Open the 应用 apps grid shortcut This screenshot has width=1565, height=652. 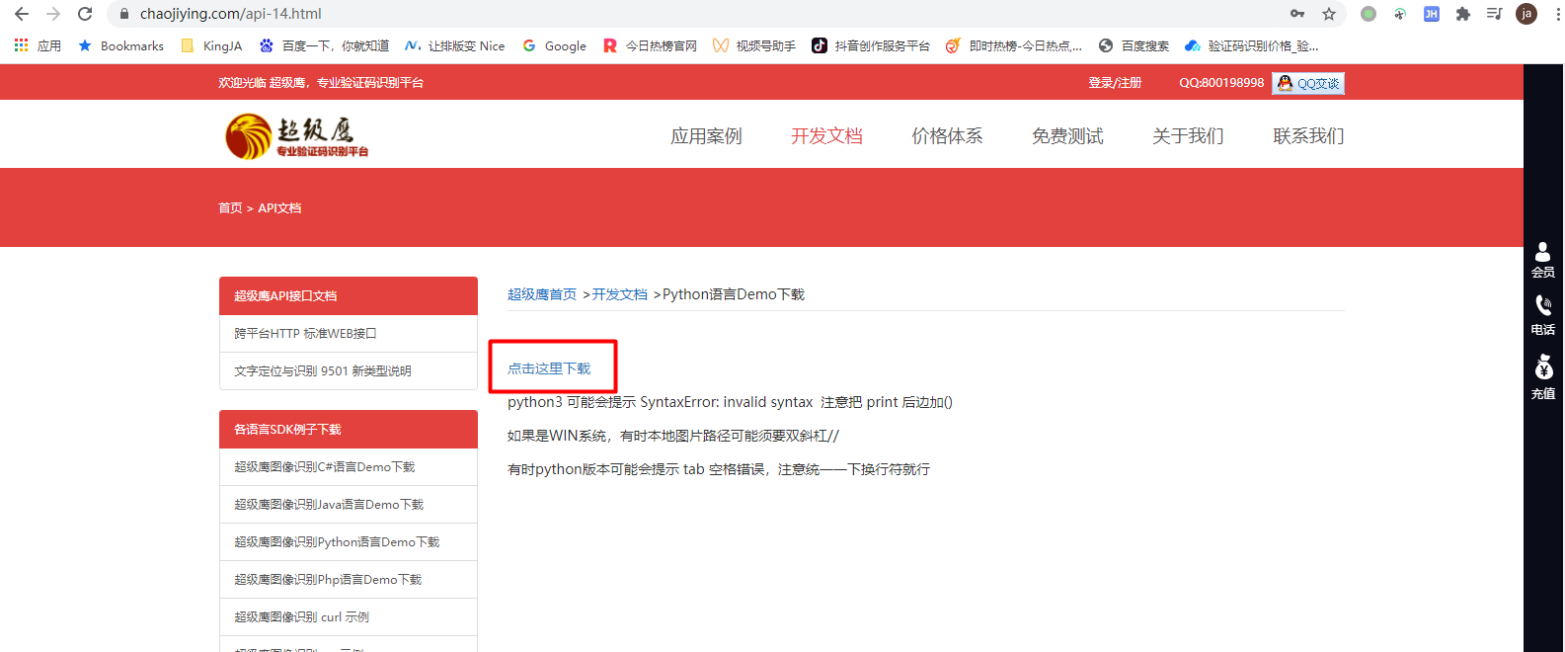[38, 45]
